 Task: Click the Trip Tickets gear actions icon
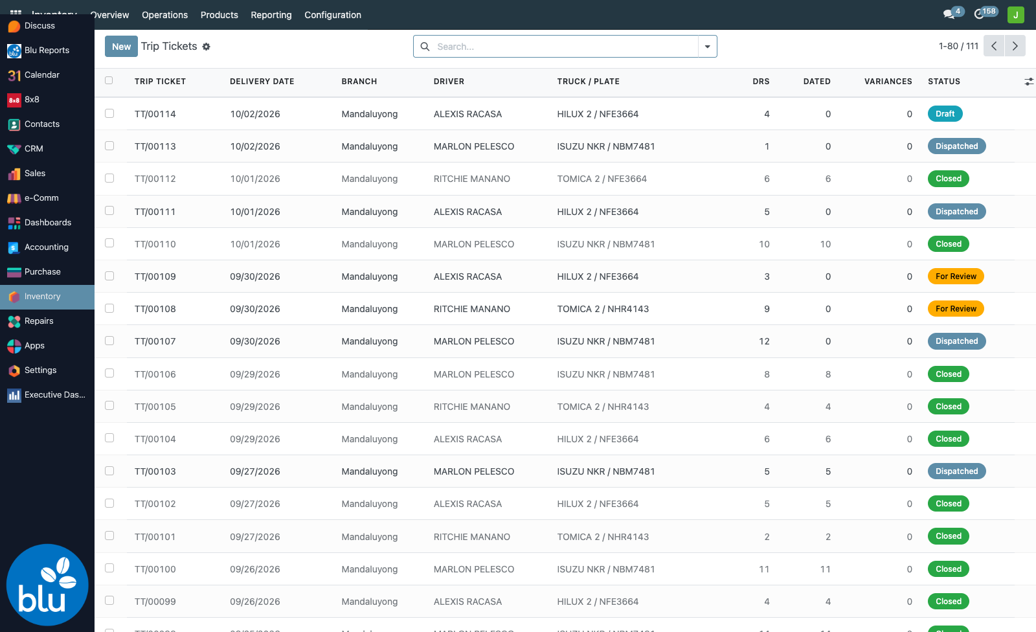click(x=207, y=47)
